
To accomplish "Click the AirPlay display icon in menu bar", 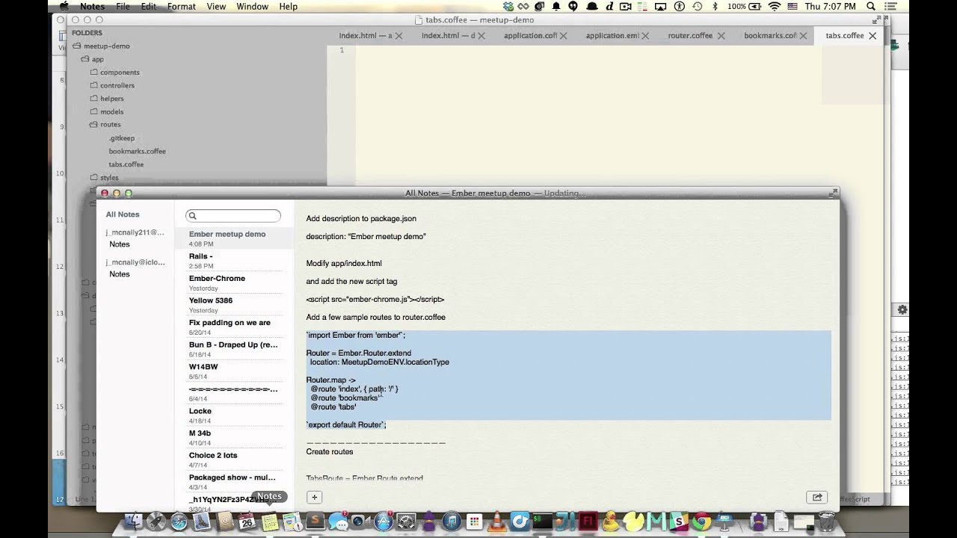I will 660,6.
